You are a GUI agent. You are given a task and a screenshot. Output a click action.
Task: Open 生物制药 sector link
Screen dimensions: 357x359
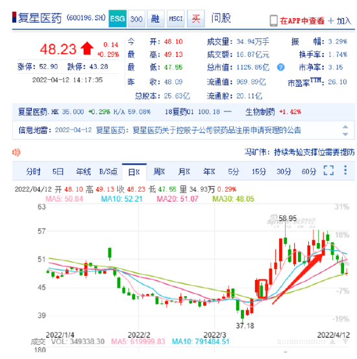(260, 112)
